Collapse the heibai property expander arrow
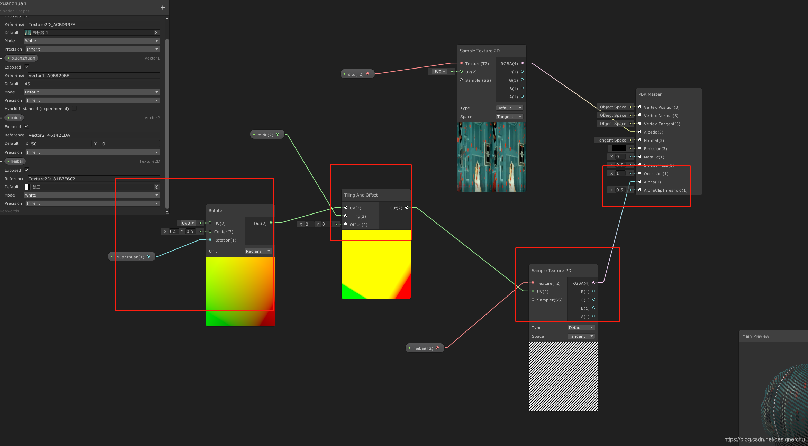 click(2, 162)
